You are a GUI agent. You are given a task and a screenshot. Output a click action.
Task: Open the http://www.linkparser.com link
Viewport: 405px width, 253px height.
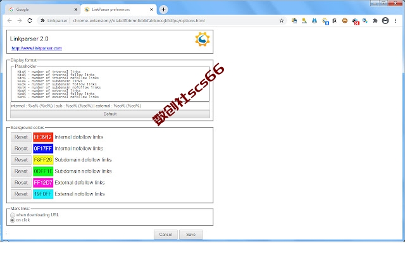[x=37, y=48]
